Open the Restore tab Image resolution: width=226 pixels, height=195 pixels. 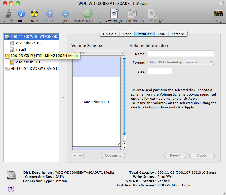click(178, 34)
